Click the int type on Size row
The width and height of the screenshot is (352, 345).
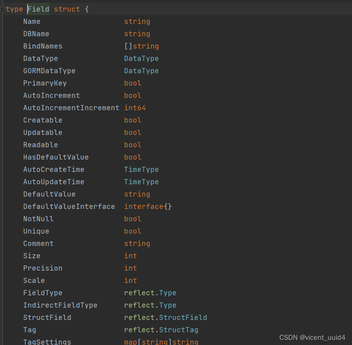(x=131, y=255)
